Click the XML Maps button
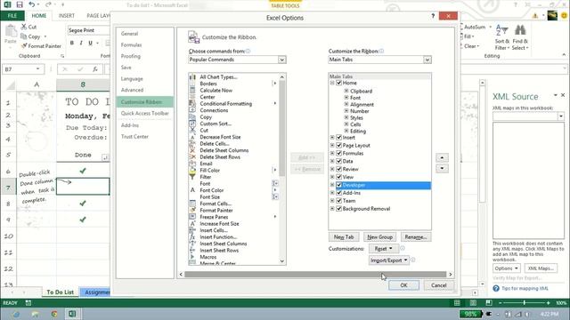The height and width of the screenshot is (320, 570). (x=541, y=268)
